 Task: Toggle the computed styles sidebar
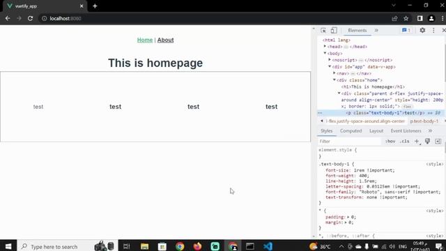(x=438, y=142)
